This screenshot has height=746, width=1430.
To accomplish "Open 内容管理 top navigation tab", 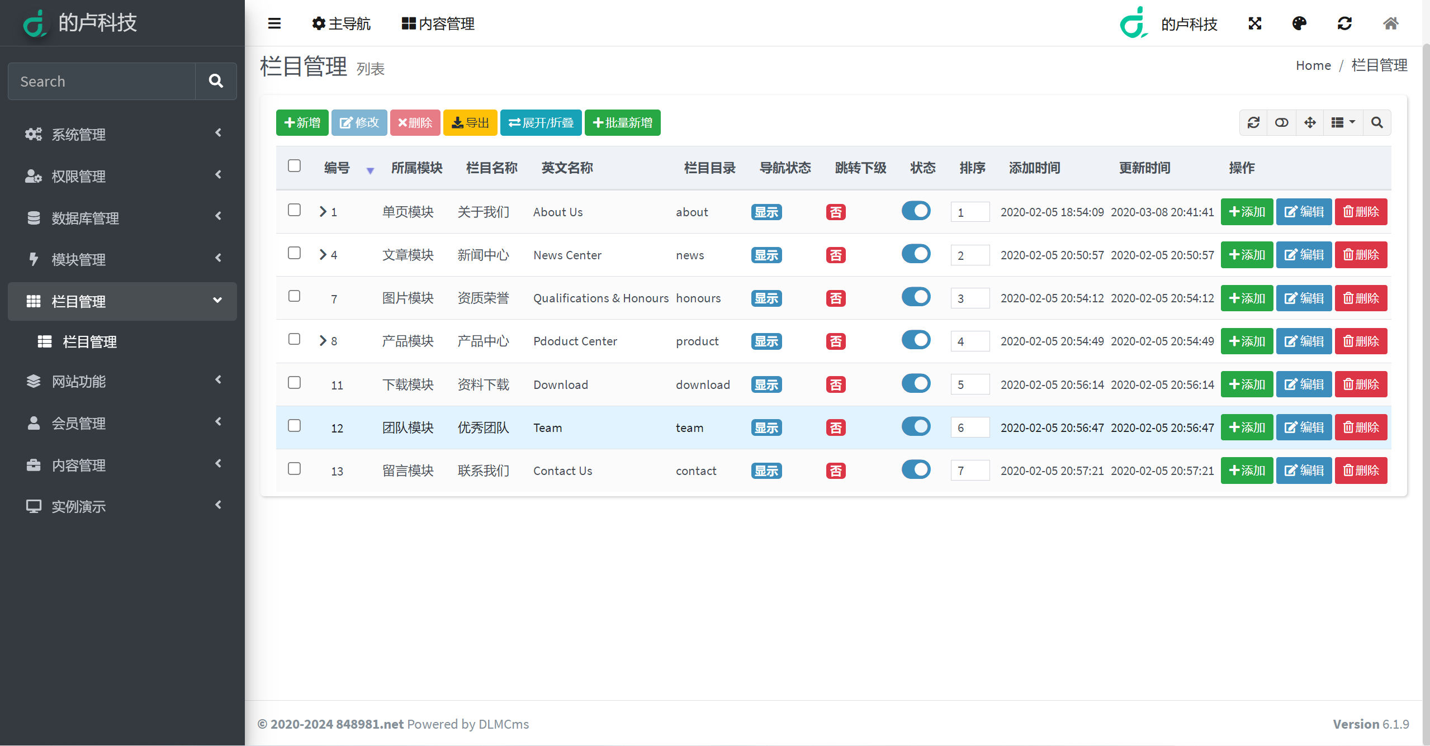I will [438, 23].
